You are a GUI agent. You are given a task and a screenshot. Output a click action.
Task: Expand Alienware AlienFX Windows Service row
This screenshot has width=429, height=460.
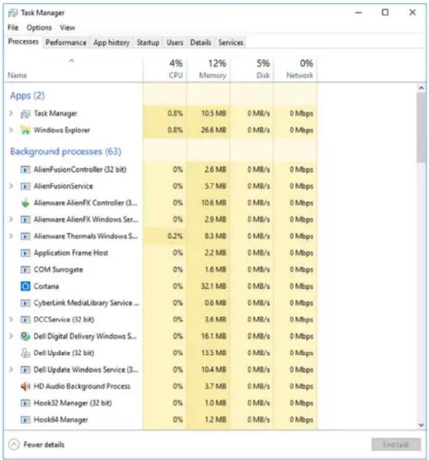(11, 220)
